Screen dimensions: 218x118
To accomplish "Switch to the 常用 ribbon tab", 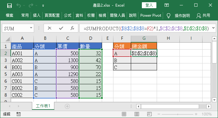I will [x=25, y=15].
